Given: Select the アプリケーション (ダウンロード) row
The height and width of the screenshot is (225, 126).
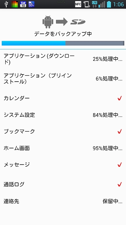Looking at the screenshot, I should coord(63,59).
